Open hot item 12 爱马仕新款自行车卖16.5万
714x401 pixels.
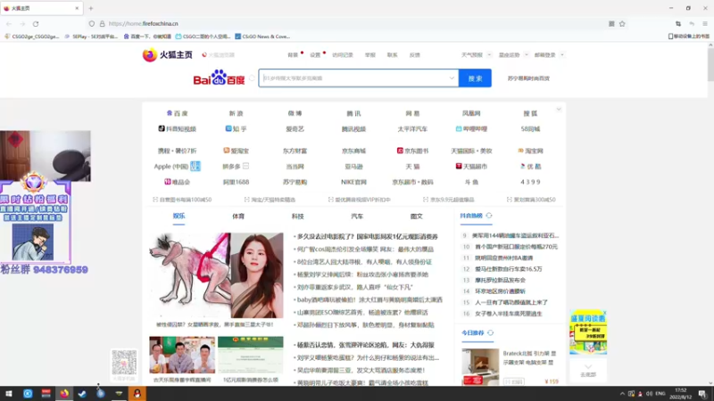click(x=508, y=269)
